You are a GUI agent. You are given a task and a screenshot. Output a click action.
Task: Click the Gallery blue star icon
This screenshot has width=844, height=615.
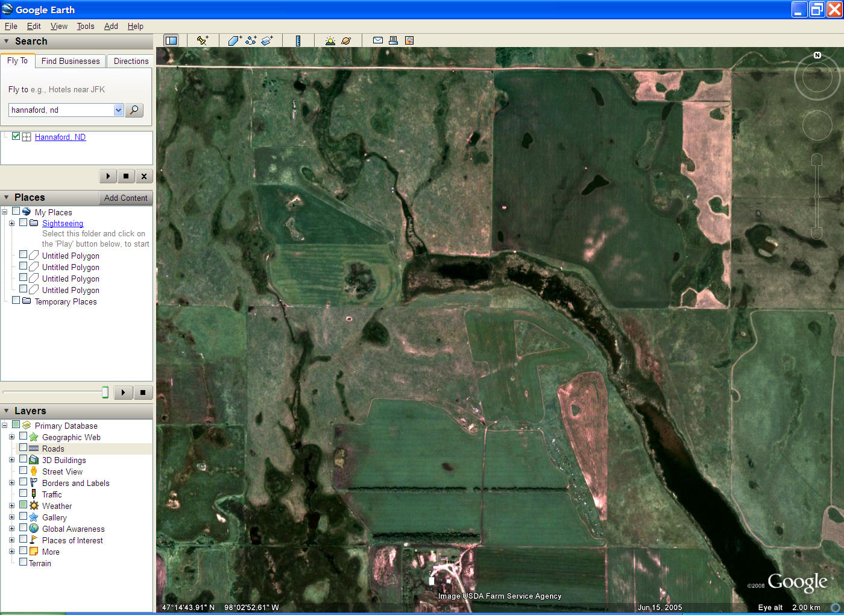click(34, 517)
